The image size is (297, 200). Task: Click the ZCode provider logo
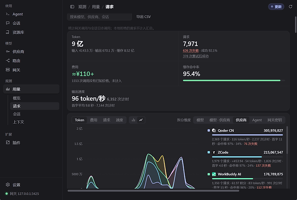(214, 153)
